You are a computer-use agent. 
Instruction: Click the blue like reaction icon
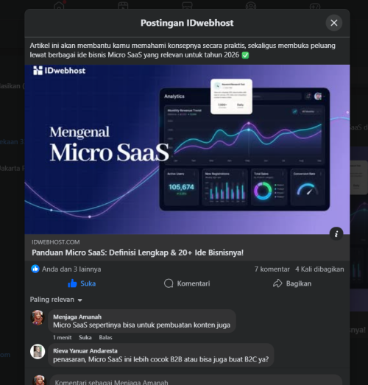point(35,269)
